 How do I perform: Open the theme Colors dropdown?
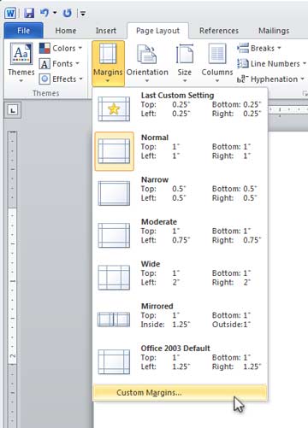coord(61,48)
